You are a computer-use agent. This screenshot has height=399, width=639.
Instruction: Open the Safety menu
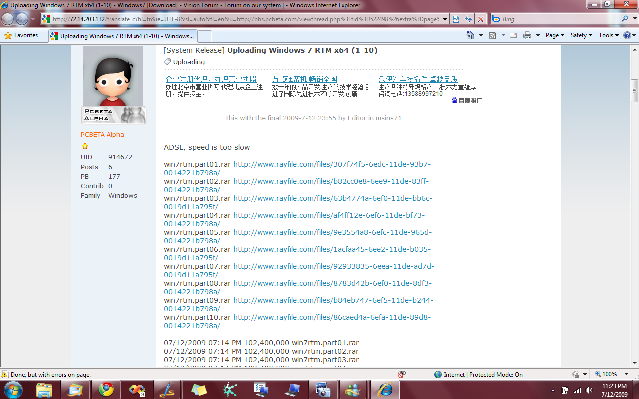coord(581,35)
